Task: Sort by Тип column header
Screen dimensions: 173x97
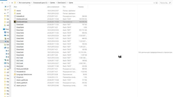Action: point(64,7)
